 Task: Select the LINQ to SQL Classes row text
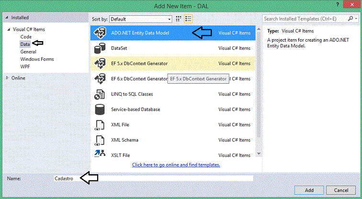132,94
